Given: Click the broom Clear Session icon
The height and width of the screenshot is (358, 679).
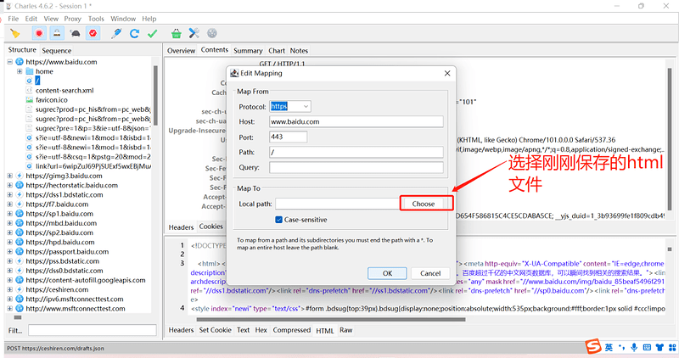Looking at the screenshot, I should tap(15, 33).
